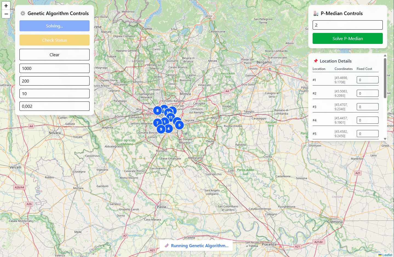Focus the field containing 200
394x257 pixels.
coord(55,81)
